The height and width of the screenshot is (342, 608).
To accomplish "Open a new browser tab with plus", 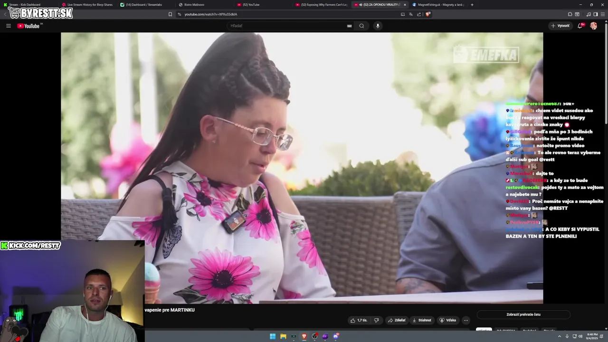I will 472,5.
